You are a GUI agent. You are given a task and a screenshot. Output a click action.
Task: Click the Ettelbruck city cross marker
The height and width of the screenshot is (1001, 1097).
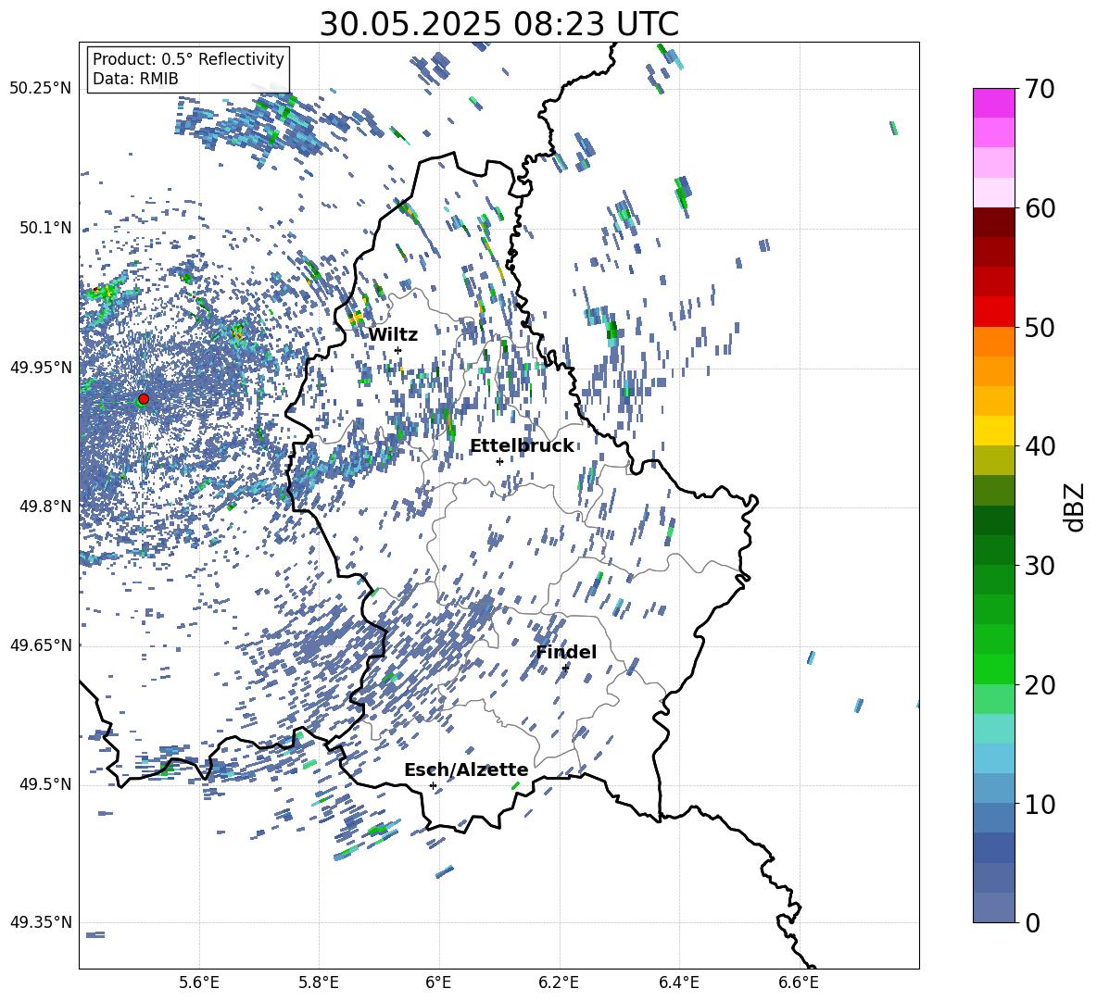pos(499,461)
